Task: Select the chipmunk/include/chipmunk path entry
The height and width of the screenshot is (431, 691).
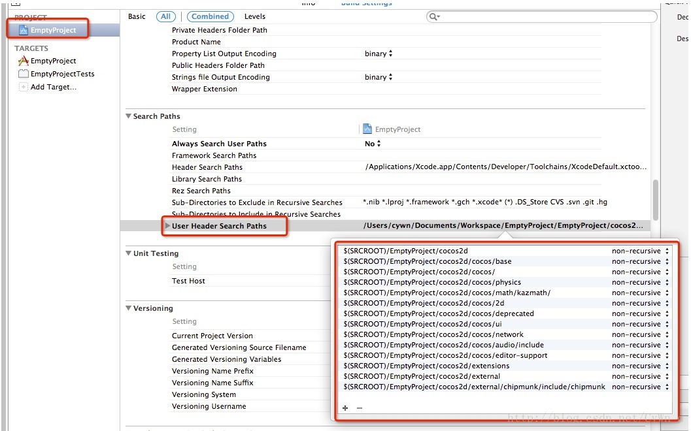Action: pos(474,387)
